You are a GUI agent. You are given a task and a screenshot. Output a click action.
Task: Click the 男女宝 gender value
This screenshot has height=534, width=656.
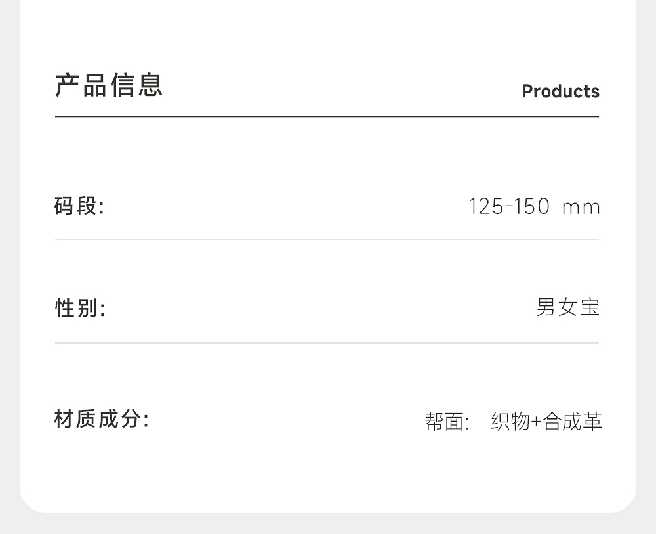click(x=568, y=307)
